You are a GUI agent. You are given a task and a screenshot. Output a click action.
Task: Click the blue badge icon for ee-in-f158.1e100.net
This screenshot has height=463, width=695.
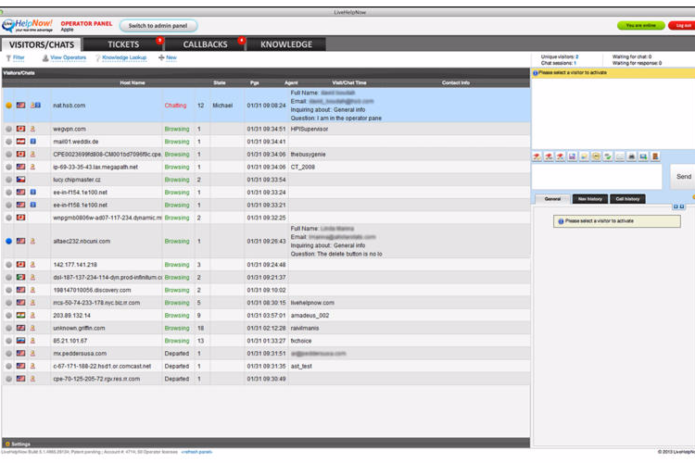click(32, 205)
